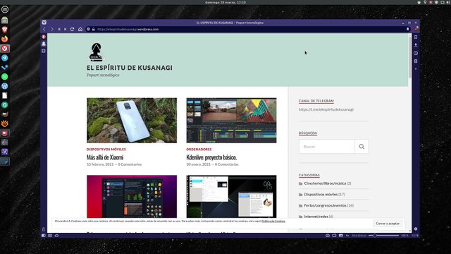Viewport: 451px width, 254px height.
Task: Go to the home page
Action: click(x=80, y=29)
